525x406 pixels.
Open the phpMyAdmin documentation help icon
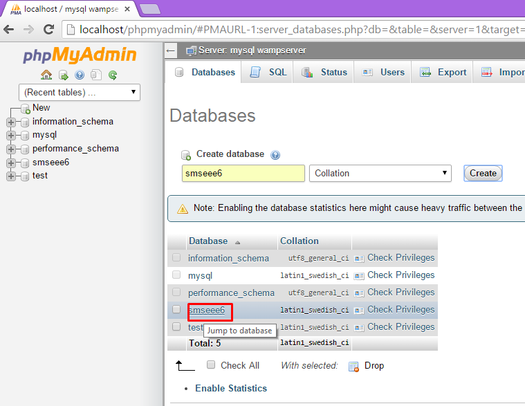coord(80,75)
